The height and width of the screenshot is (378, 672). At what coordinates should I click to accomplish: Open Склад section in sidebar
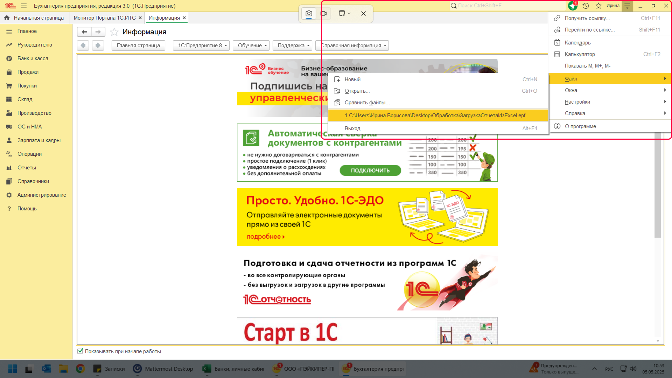pos(36,99)
